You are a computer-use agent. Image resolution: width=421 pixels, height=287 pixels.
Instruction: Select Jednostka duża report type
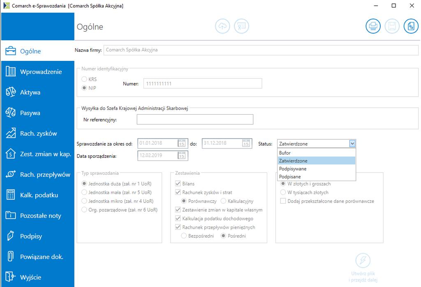(x=84, y=184)
